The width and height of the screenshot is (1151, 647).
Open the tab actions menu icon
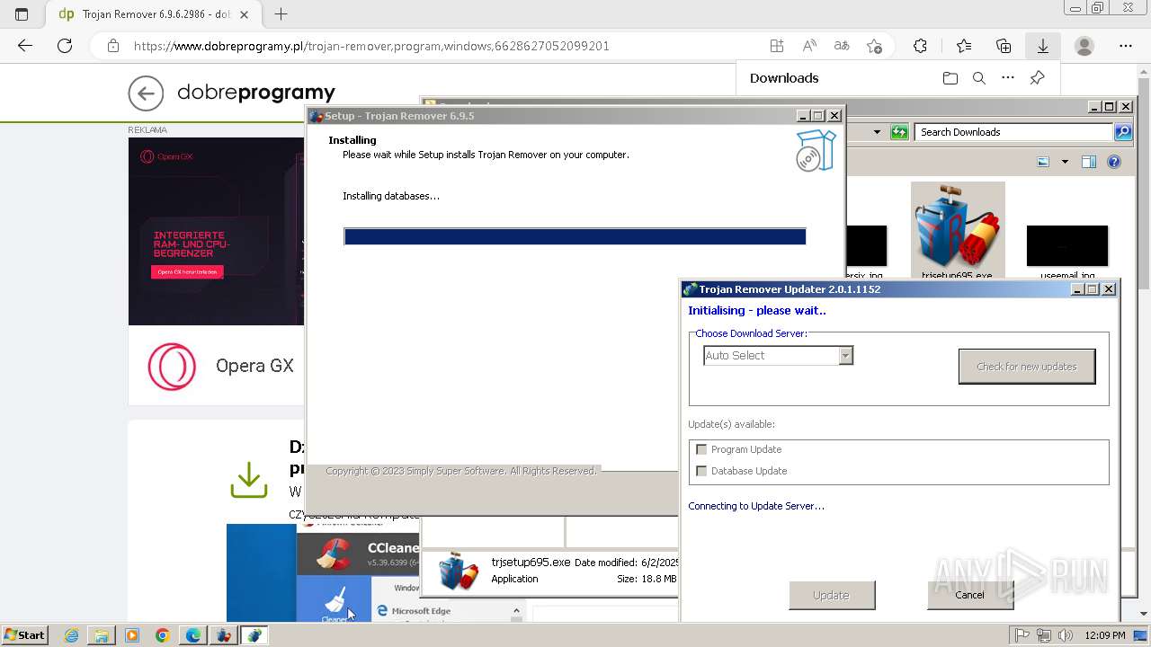click(22, 14)
